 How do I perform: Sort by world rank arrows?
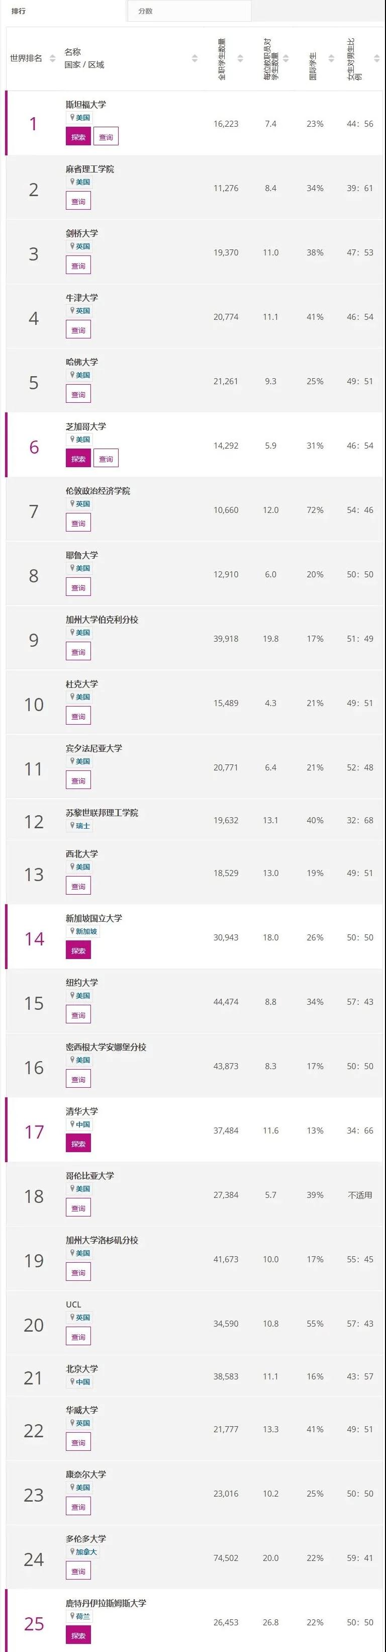point(53,58)
